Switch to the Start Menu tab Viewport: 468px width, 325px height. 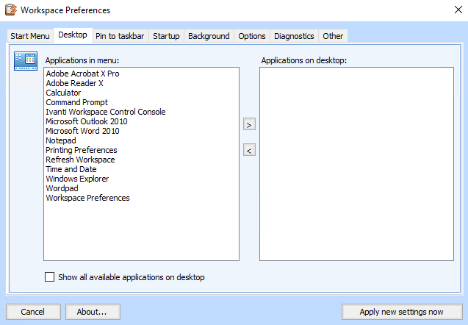[x=30, y=36]
